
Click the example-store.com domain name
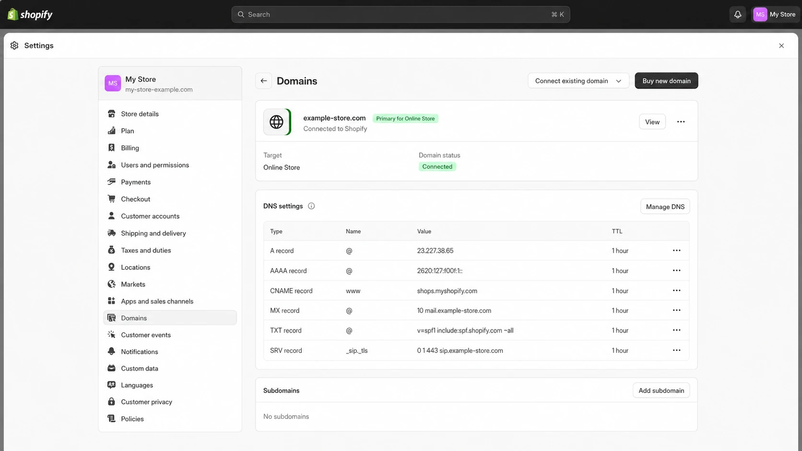click(x=334, y=118)
